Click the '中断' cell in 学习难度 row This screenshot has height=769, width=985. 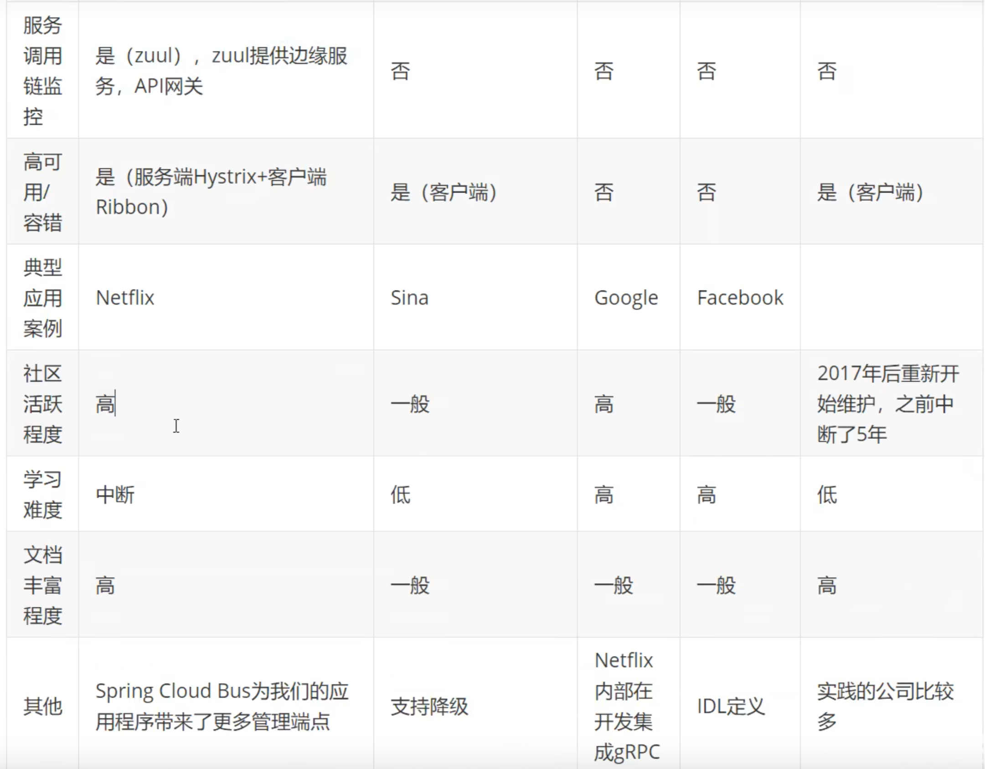pyautogui.click(x=115, y=494)
